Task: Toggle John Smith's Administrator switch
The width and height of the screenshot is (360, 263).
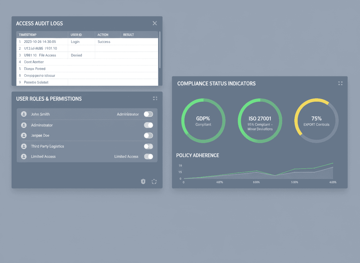Action: (x=148, y=114)
